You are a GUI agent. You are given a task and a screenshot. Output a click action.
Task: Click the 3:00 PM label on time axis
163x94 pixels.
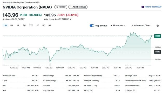click(x=128, y=68)
